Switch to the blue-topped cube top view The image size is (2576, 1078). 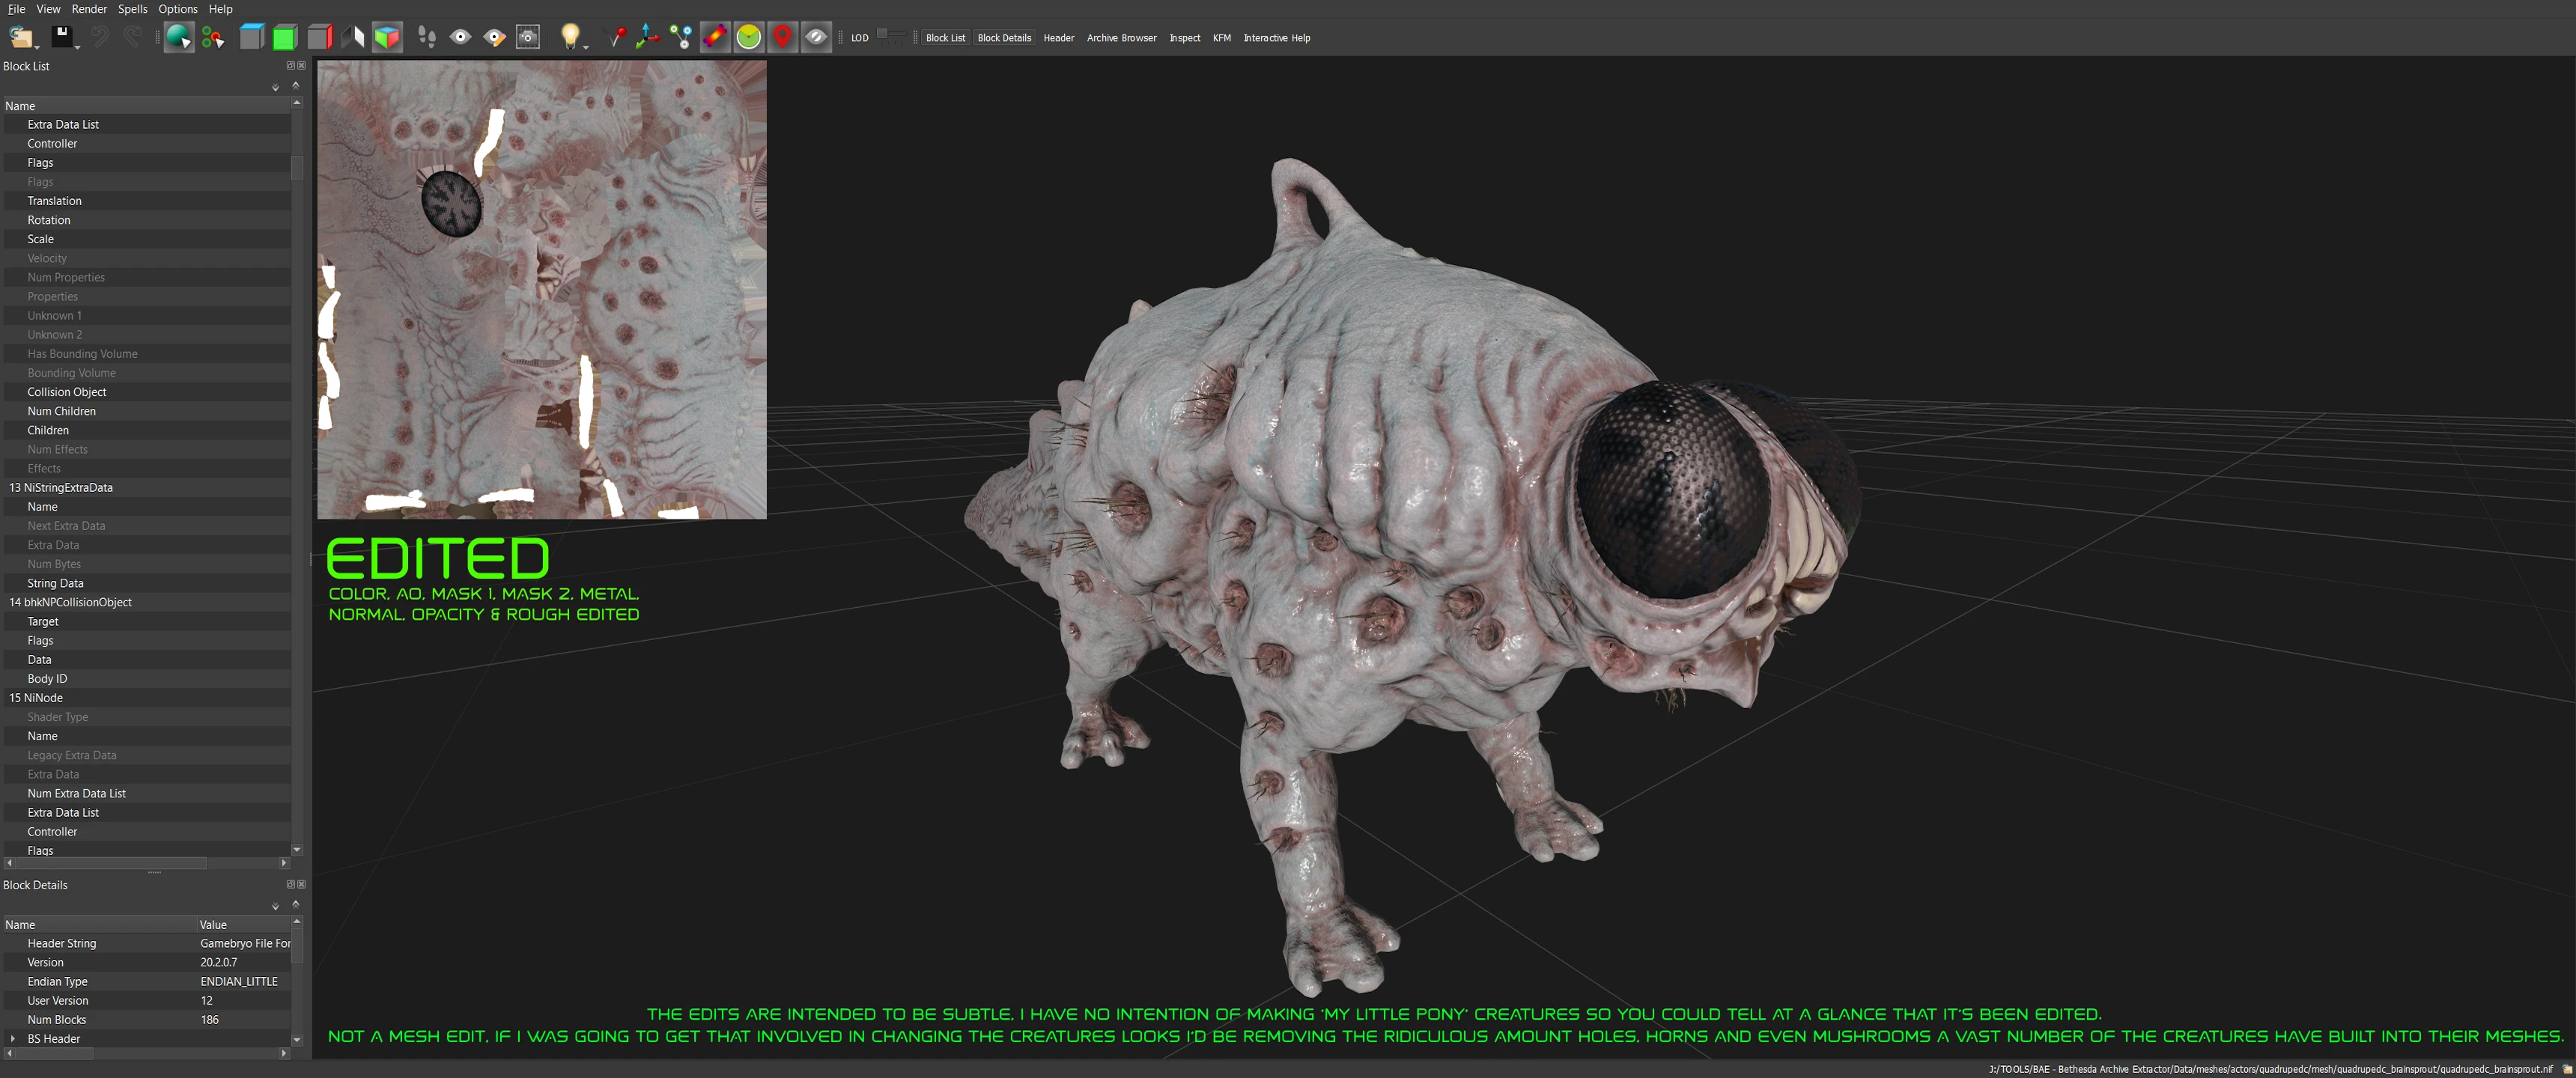(252, 37)
